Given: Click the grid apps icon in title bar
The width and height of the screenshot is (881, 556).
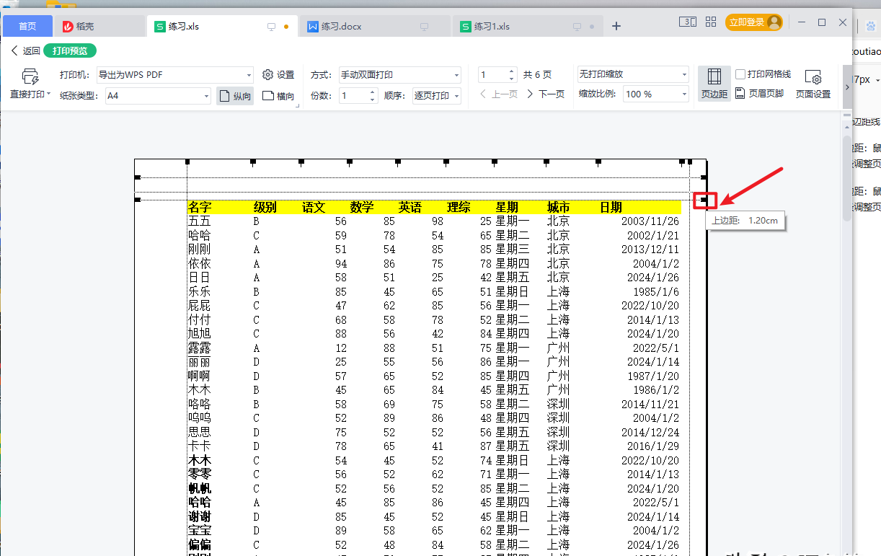Looking at the screenshot, I should click(711, 22).
